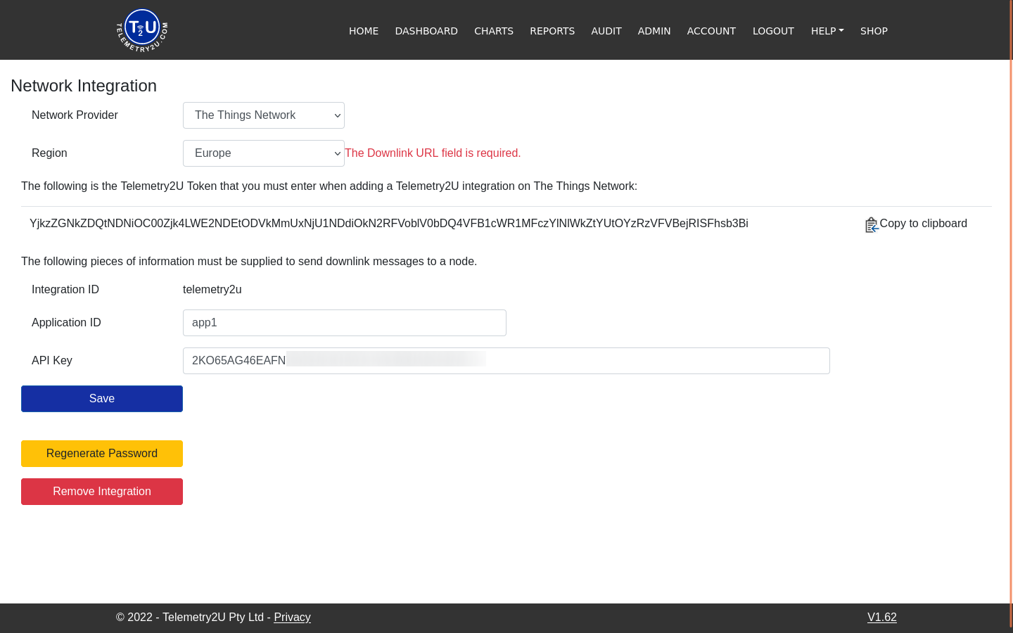This screenshot has width=1013, height=633.
Task: Click the Copy to clipboard icon
Action: (x=872, y=224)
